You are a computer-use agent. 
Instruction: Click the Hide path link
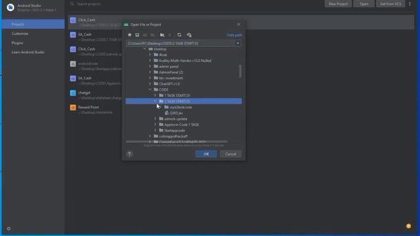click(234, 35)
